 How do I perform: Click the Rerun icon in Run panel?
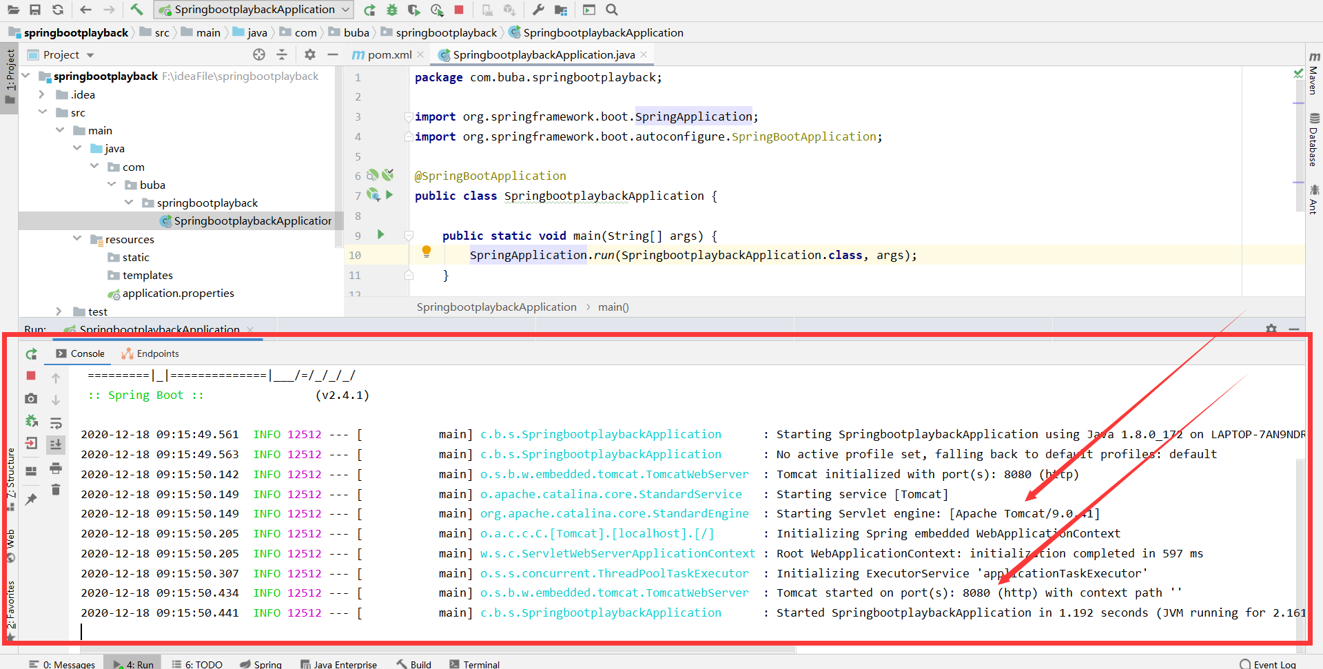click(x=31, y=354)
